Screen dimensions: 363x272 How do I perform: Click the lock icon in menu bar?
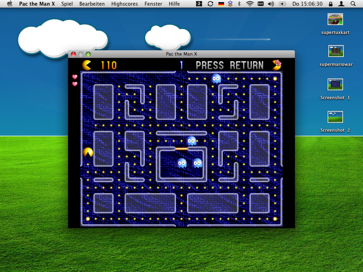tap(331, 4)
